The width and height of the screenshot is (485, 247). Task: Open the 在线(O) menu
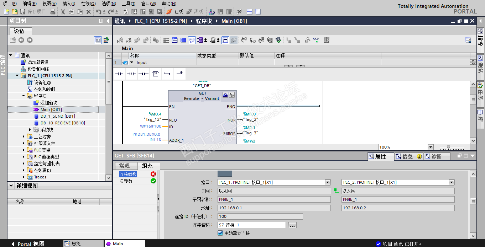[88, 4]
